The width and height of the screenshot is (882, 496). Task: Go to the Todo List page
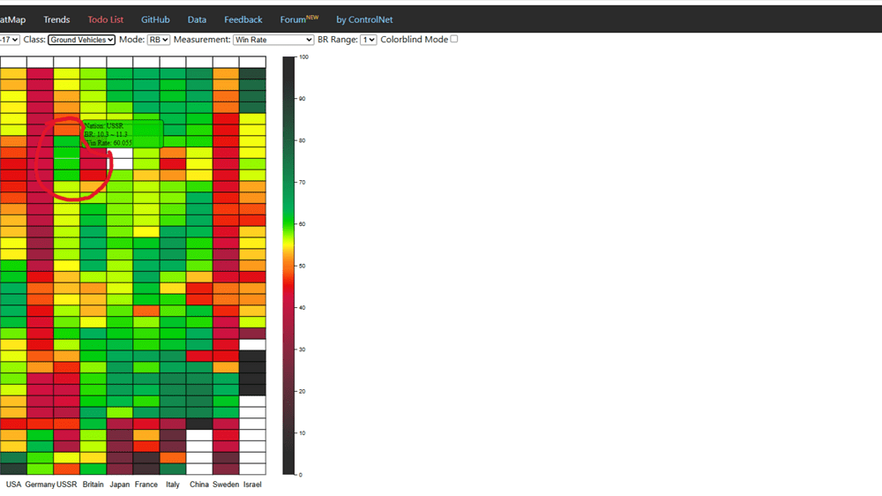(106, 19)
